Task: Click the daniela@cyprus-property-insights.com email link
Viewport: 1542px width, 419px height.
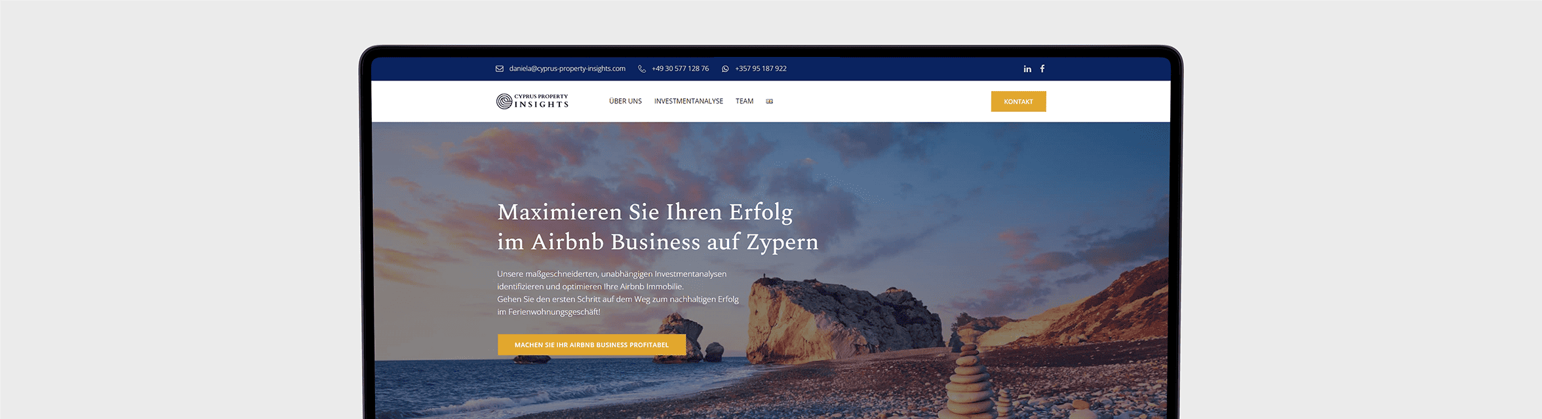Action: click(567, 69)
